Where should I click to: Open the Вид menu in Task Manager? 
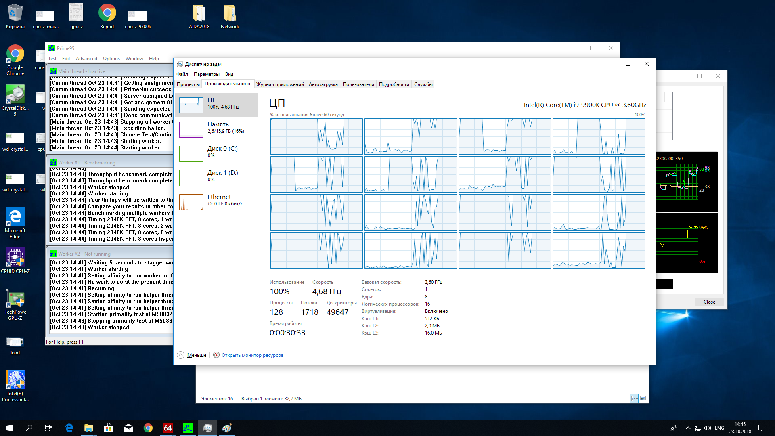[229, 74]
